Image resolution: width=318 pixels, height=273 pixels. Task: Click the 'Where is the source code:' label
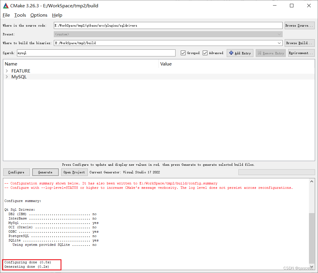(25, 25)
